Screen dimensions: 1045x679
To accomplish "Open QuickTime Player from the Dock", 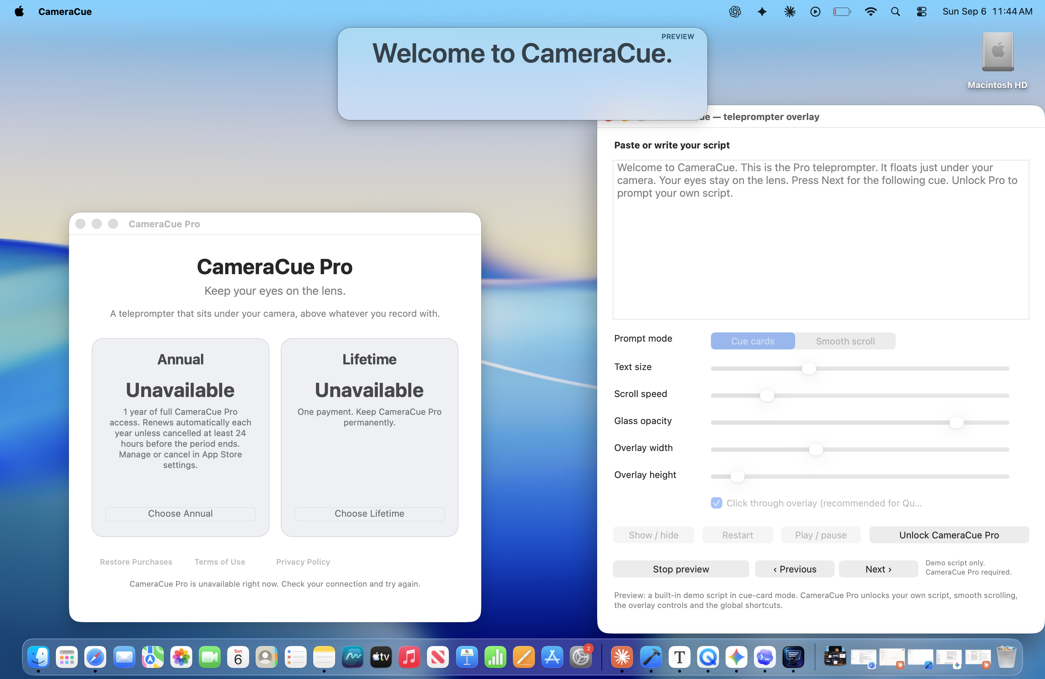I will click(708, 657).
